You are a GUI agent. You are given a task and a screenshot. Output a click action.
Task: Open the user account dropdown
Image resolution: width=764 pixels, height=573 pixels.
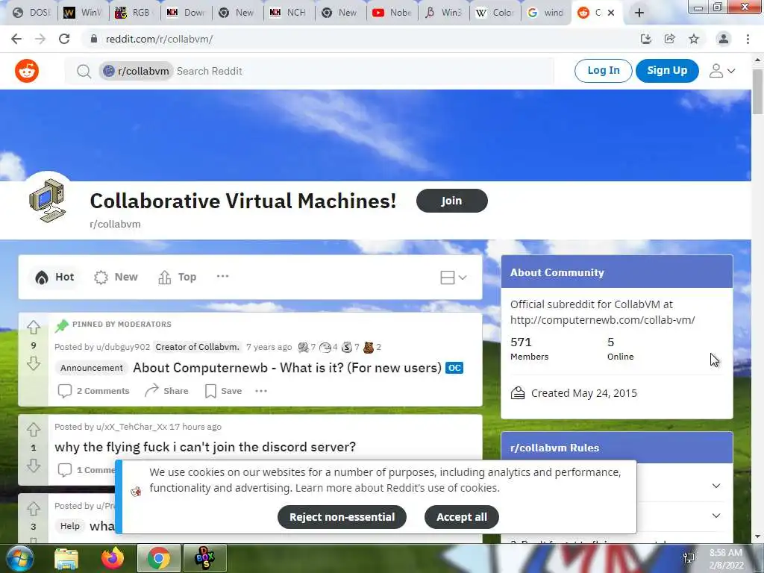coord(721,71)
